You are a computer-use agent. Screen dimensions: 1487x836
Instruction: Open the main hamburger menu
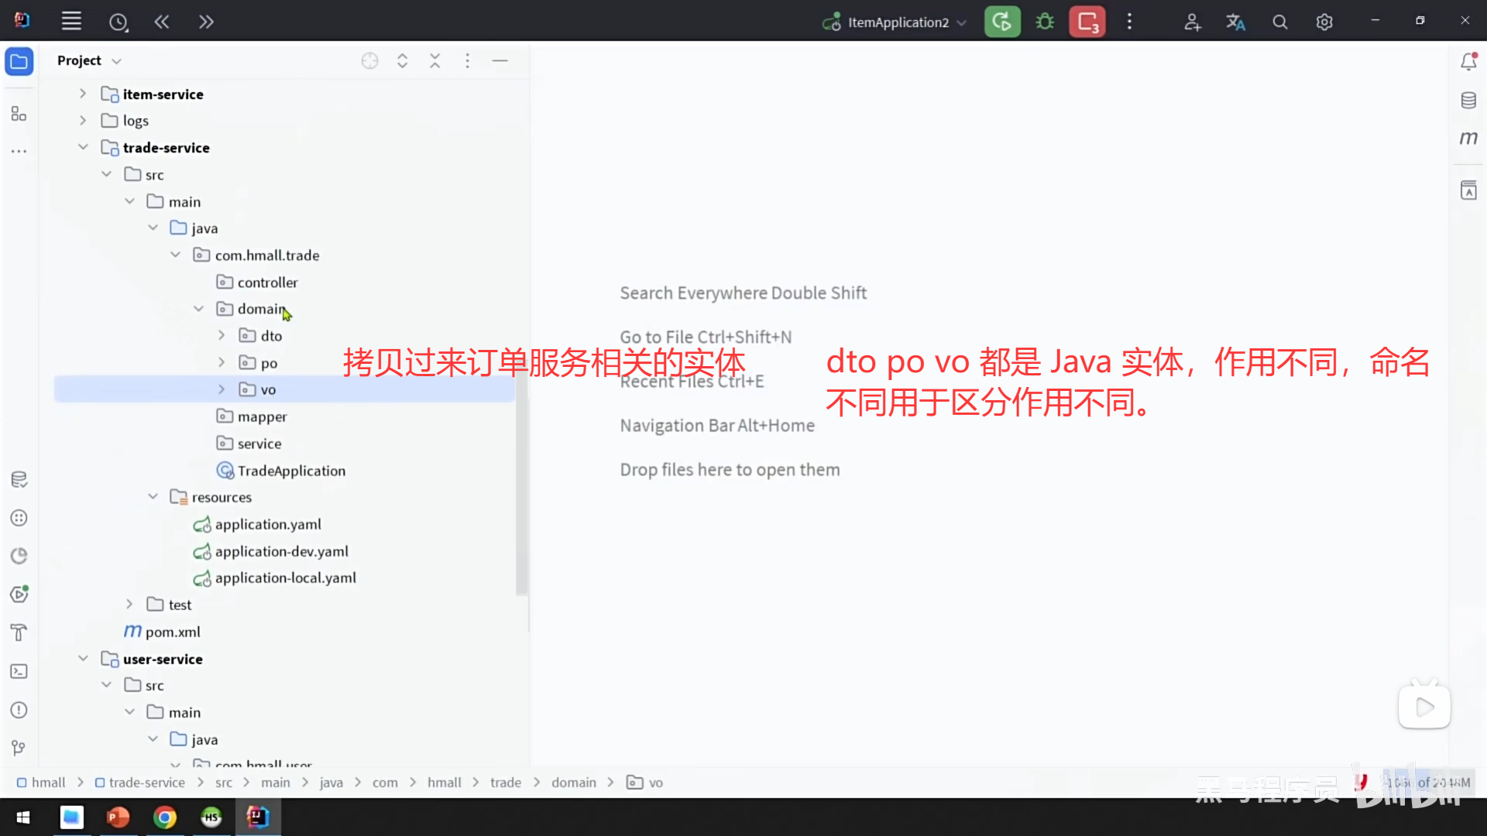(x=71, y=21)
